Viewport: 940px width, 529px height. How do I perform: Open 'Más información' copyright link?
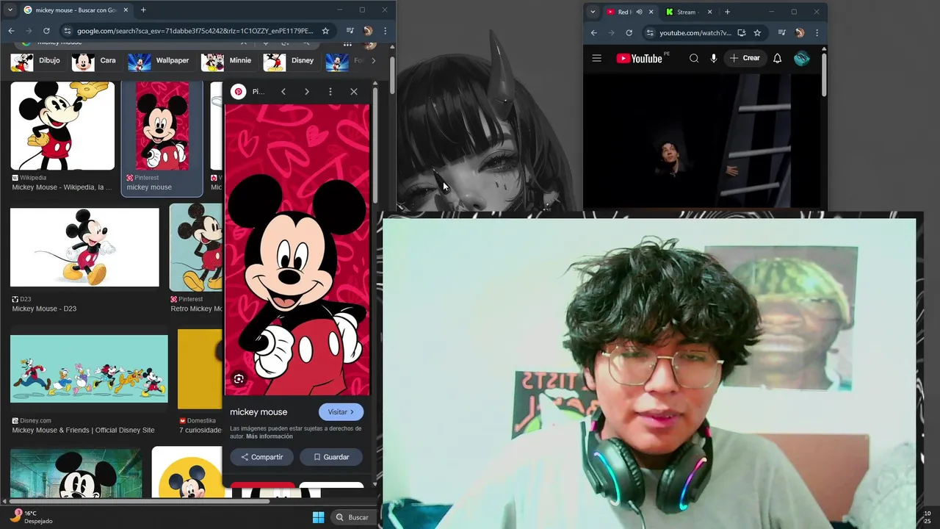[x=270, y=436]
